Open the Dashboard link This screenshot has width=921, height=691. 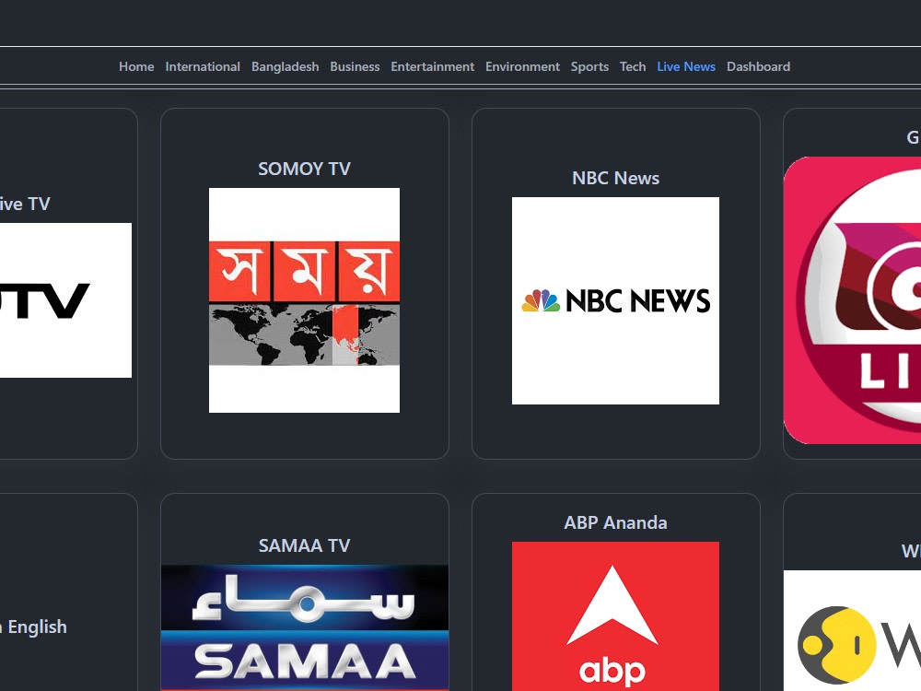[758, 66]
